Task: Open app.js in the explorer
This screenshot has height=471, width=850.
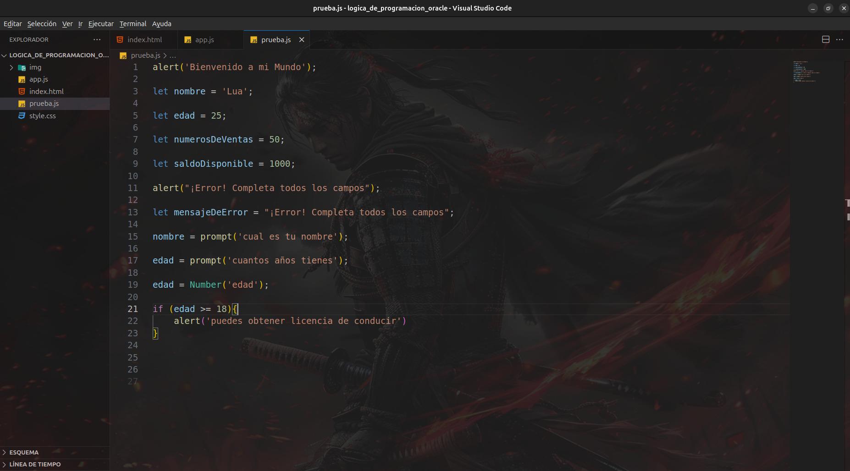Action: pyautogui.click(x=55, y=79)
